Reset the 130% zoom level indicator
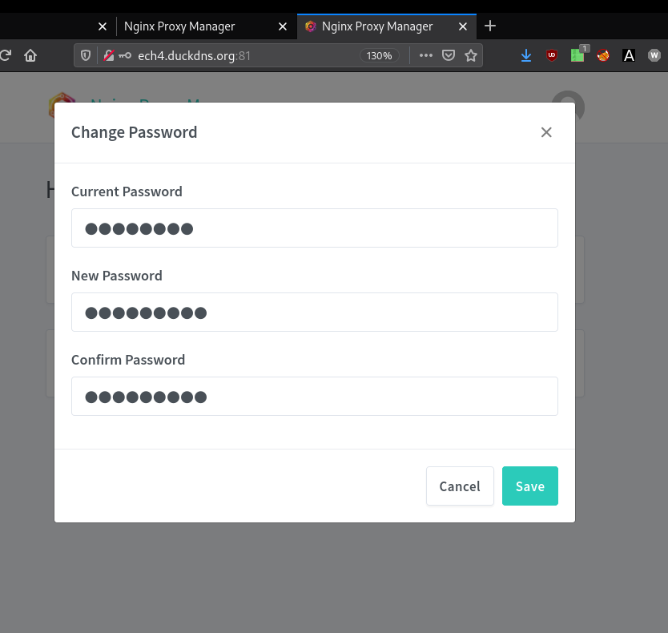Screen dimensions: 668x633 point(380,55)
